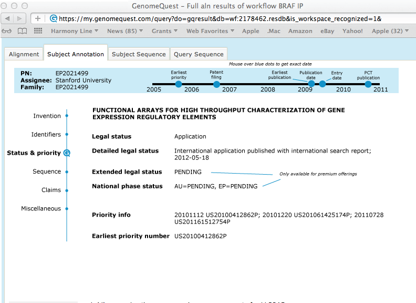Image resolution: width=416 pixels, height=303 pixels.
Task: Switch to the Alignment tab
Action: 24,54
